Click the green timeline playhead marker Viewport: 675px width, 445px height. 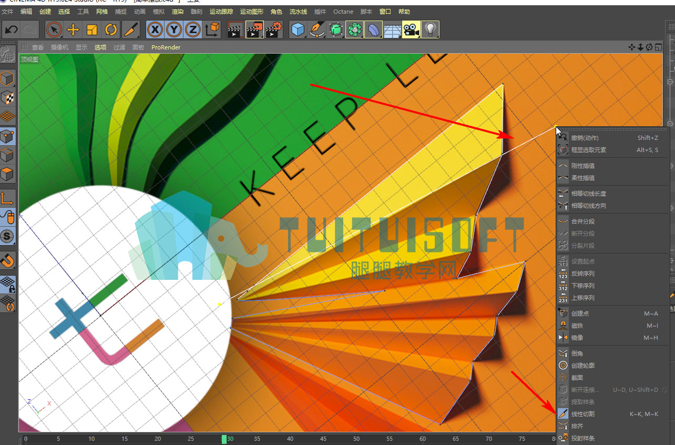[224, 439]
